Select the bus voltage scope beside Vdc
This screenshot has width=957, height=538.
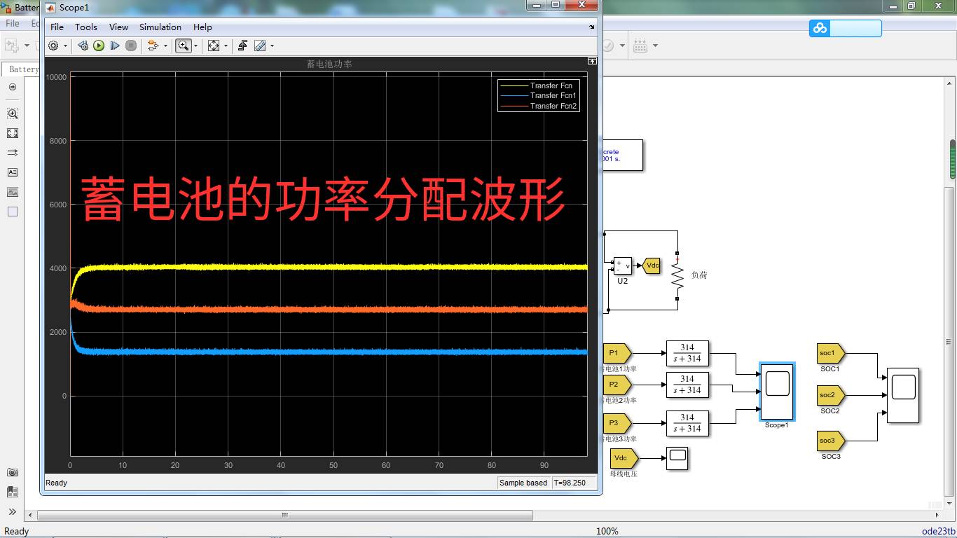point(677,459)
